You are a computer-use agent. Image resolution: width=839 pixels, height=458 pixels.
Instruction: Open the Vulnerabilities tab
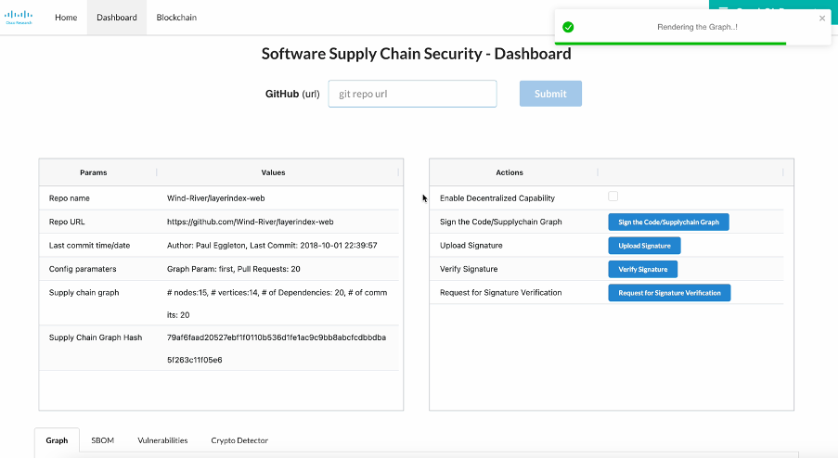tap(162, 440)
